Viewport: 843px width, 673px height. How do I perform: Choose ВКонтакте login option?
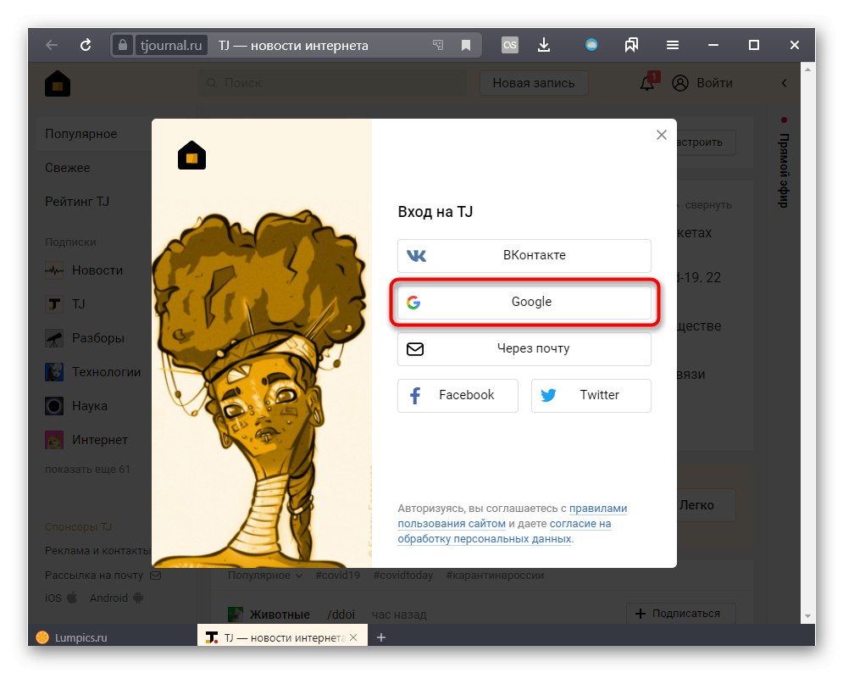click(524, 255)
